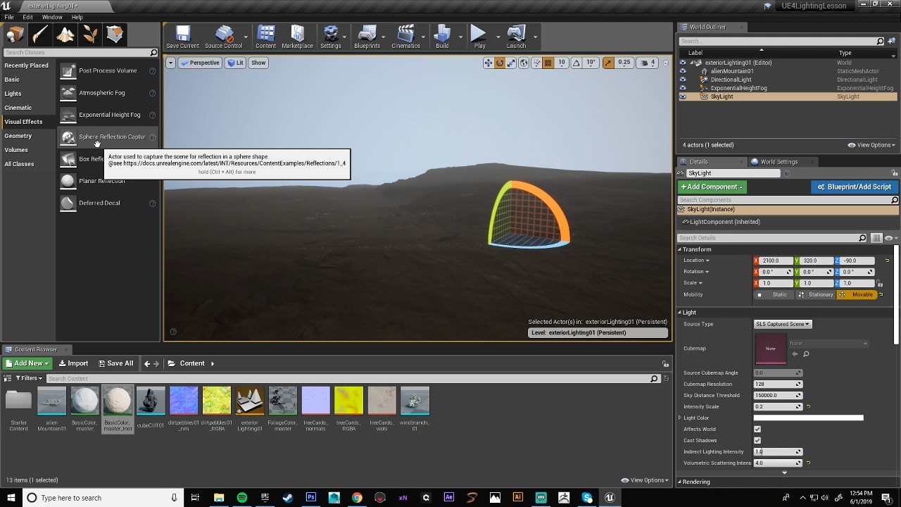Click Save Current toolbar icon
The width and height of the screenshot is (901, 507).
[x=182, y=37]
